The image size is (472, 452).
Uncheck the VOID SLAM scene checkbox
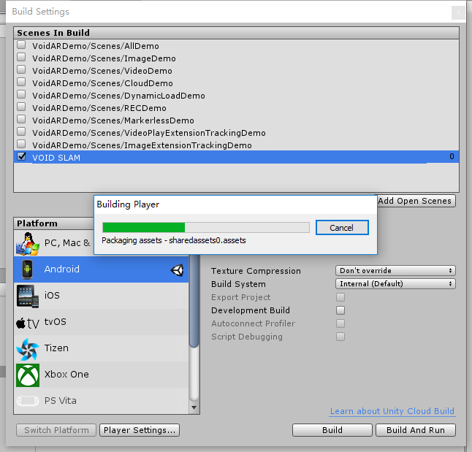click(x=21, y=156)
